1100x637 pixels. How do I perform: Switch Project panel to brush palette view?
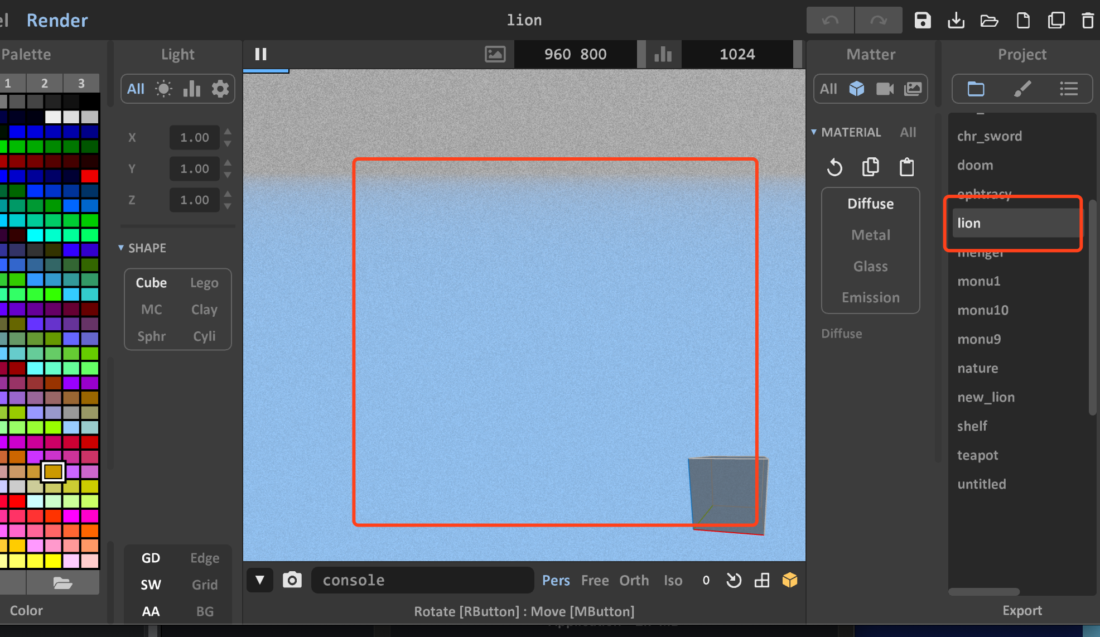pos(1022,88)
